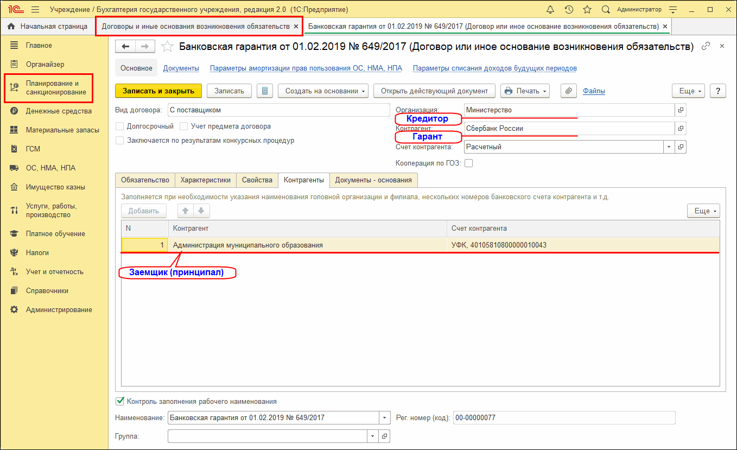Switch to Свойства tab
This screenshot has height=450, width=737.
[257, 180]
